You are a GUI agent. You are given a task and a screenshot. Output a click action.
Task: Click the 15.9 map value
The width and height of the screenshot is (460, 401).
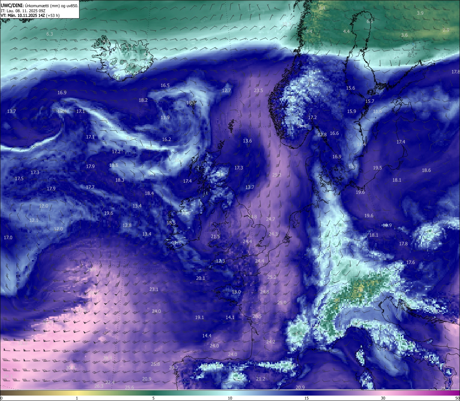(x=351, y=111)
